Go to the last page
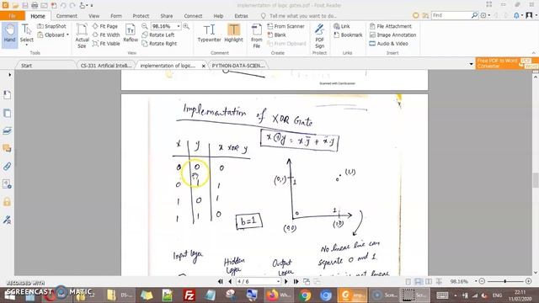539x303 pixels. coord(296,282)
